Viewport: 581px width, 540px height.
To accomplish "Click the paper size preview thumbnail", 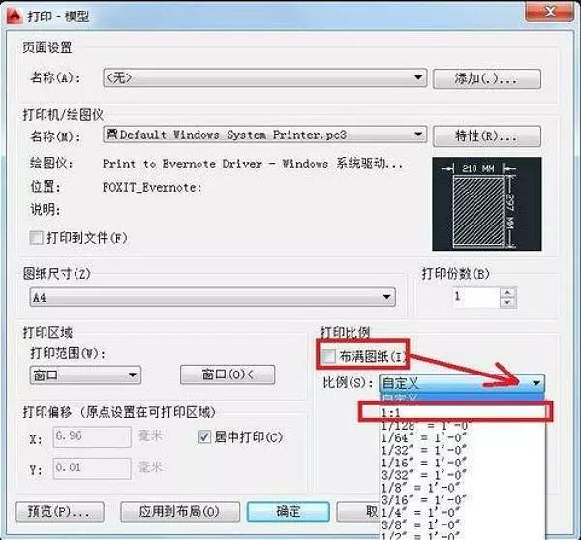I will pos(486,203).
